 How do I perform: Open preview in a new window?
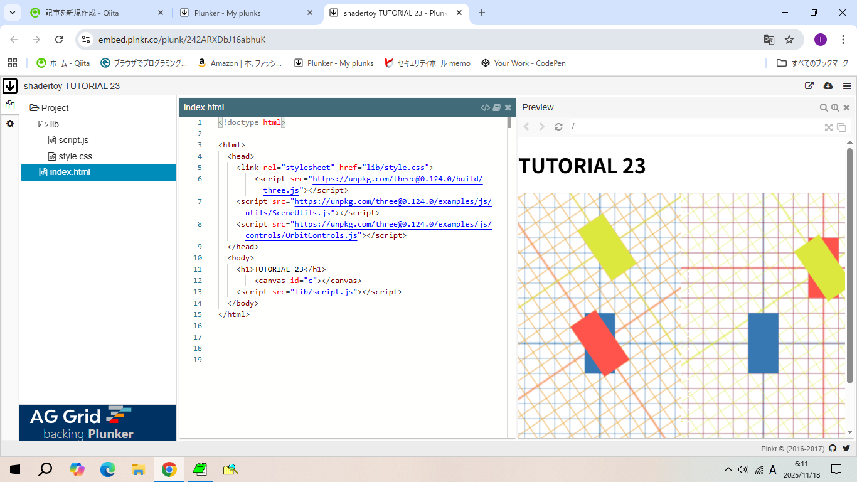[x=809, y=86]
